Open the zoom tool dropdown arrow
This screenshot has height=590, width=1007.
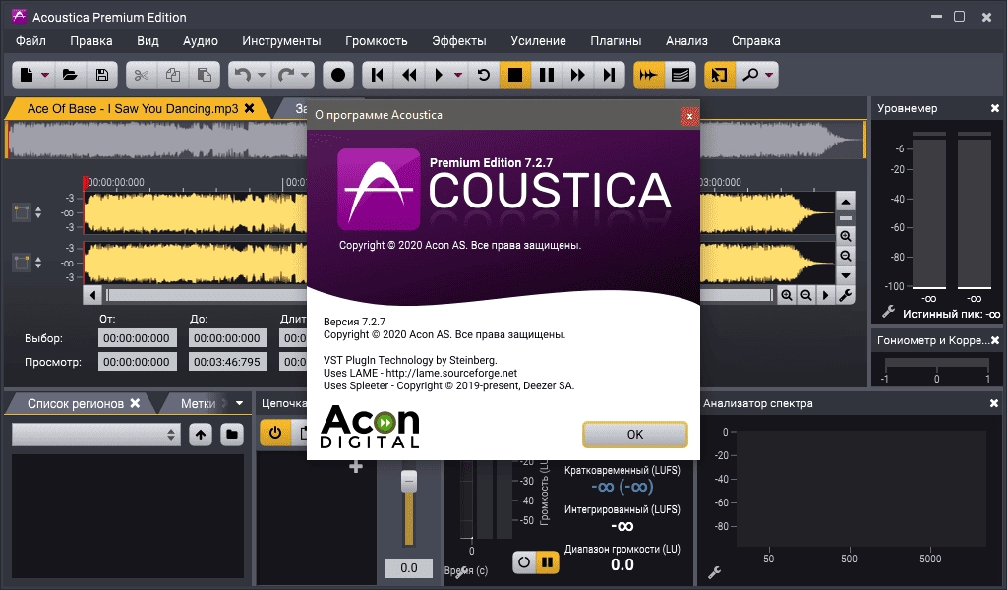[769, 75]
